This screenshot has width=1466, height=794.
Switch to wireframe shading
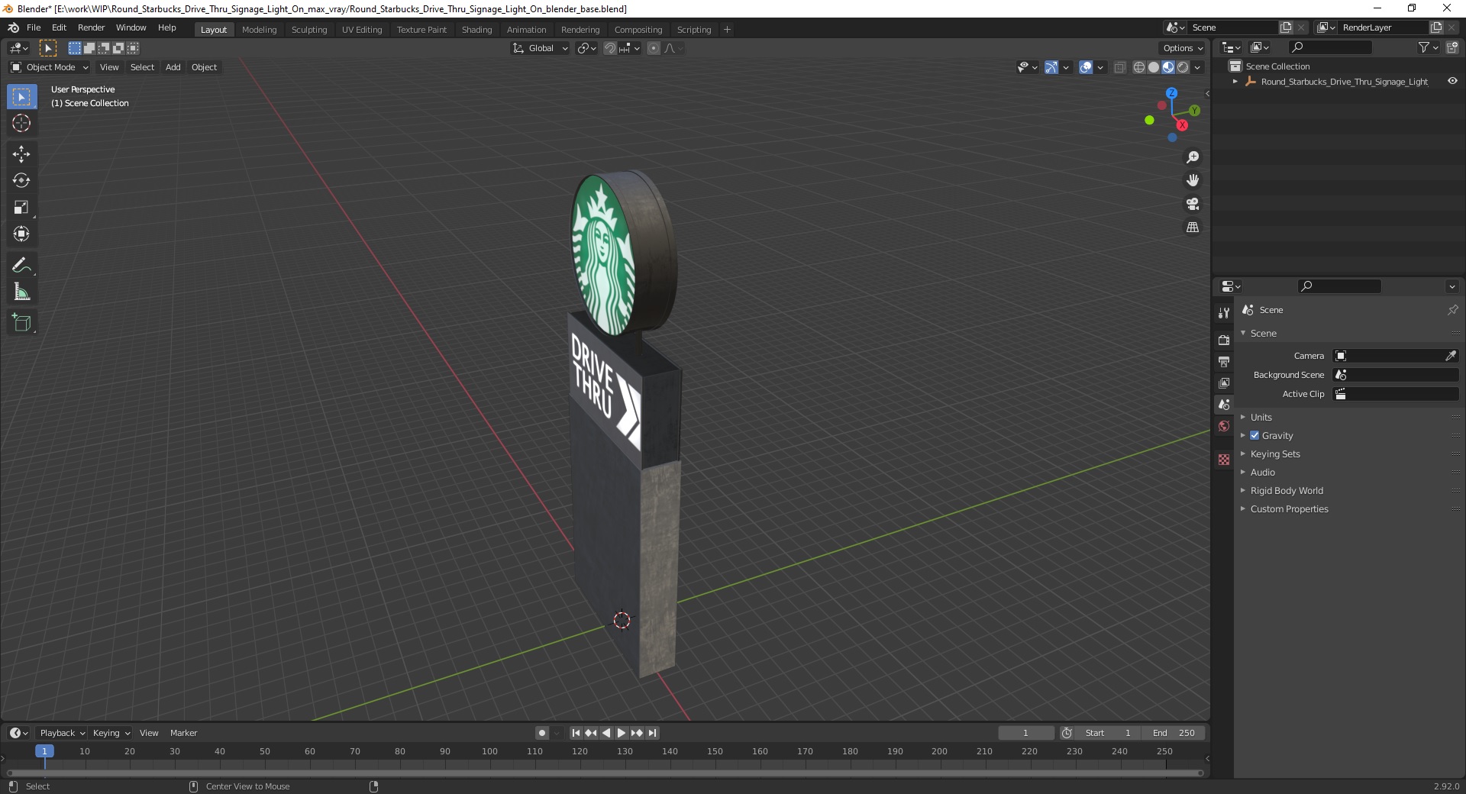coord(1139,67)
